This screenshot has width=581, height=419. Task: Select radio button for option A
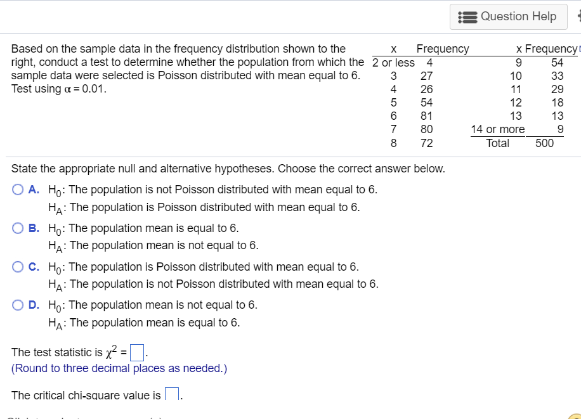(x=18, y=190)
